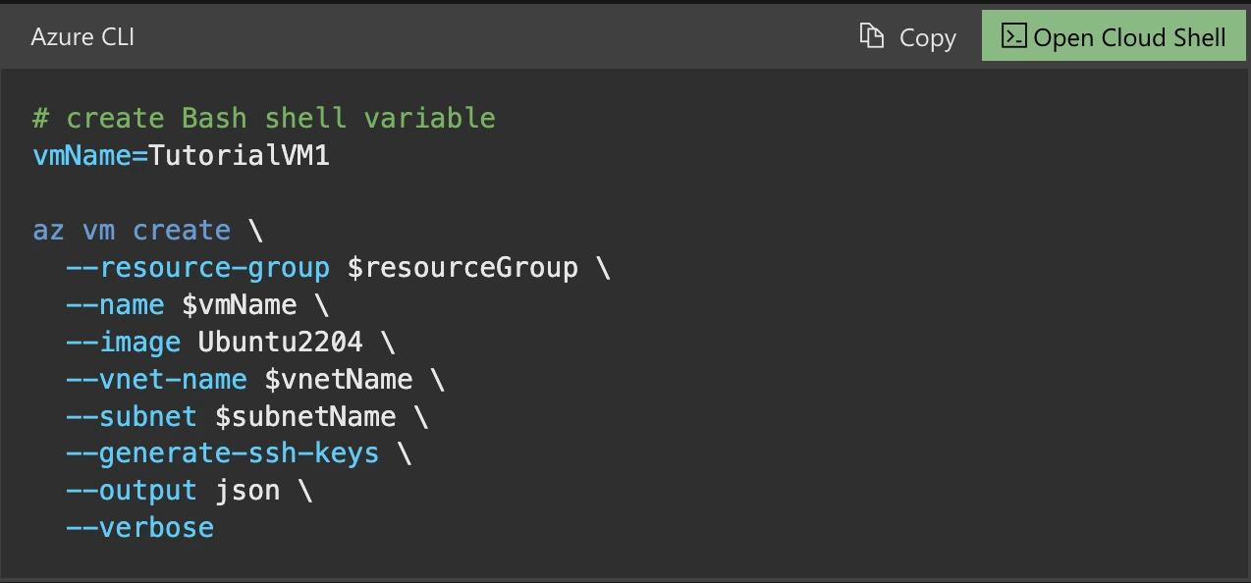Click the $subnetName variable
The image size is (1251, 583).
tap(305, 416)
